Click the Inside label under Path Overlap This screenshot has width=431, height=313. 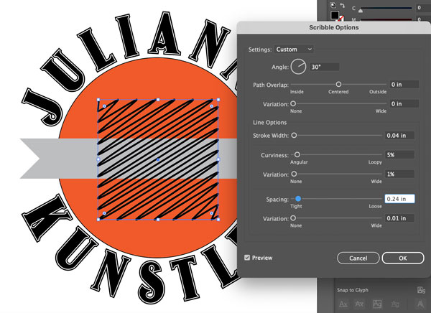pos(297,92)
